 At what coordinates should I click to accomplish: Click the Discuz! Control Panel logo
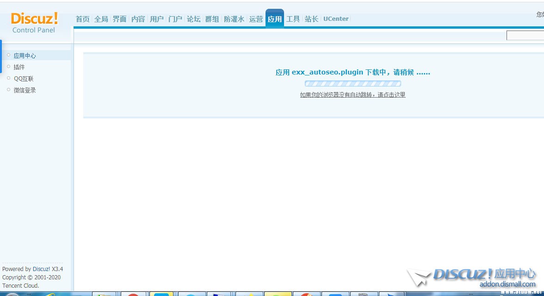(x=34, y=23)
